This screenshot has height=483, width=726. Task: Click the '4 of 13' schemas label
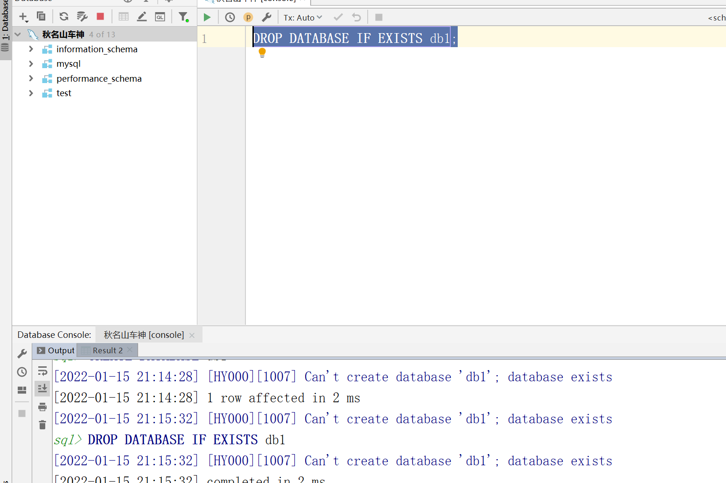coord(102,35)
